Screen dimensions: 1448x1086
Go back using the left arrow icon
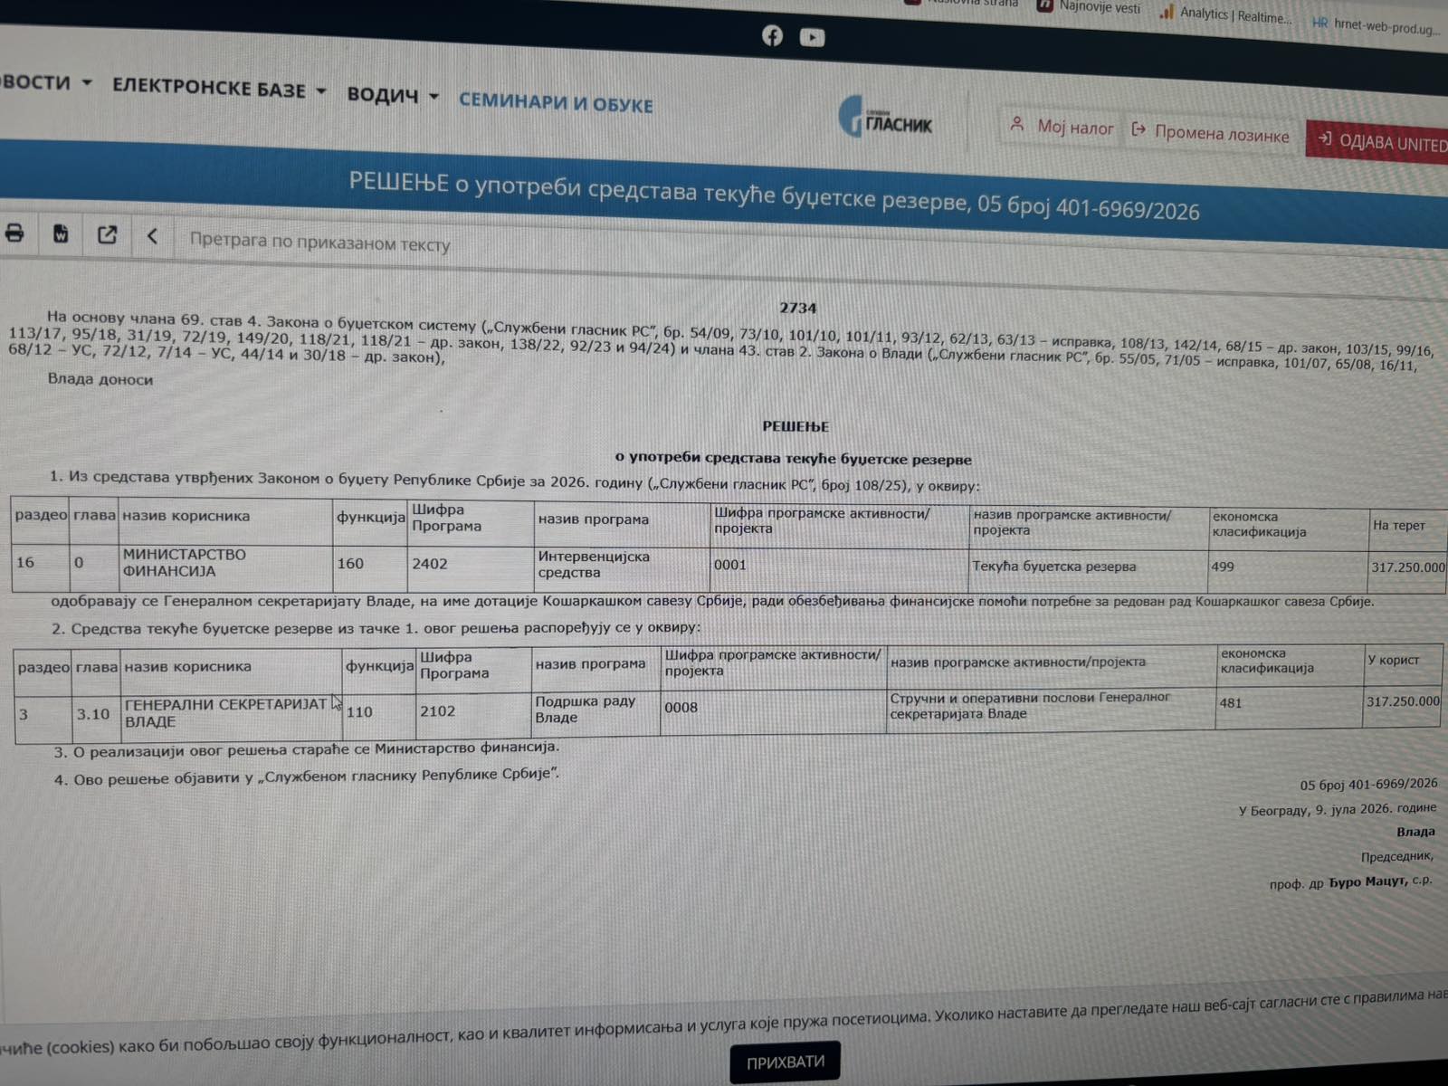pos(152,236)
